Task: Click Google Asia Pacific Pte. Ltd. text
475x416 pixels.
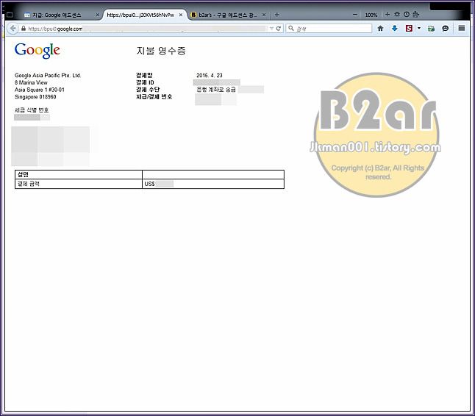Action: (48, 76)
